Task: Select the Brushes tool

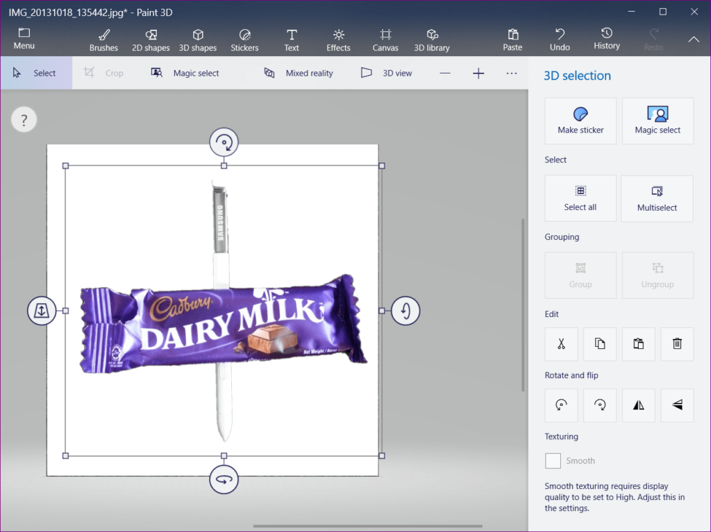Action: pyautogui.click(x=103, y=40)
